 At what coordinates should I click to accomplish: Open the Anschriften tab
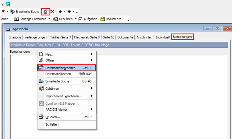[x=144, y=37]
